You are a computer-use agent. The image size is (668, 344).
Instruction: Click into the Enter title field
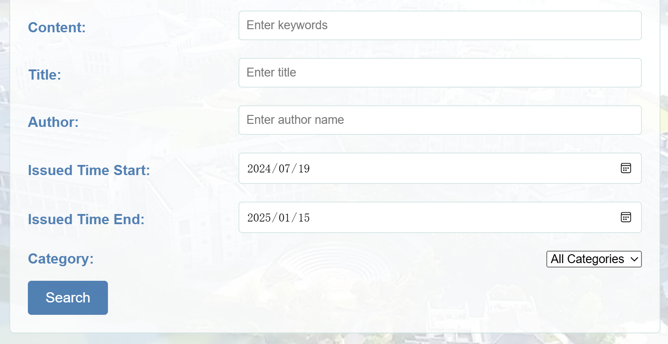coord(440,73)
